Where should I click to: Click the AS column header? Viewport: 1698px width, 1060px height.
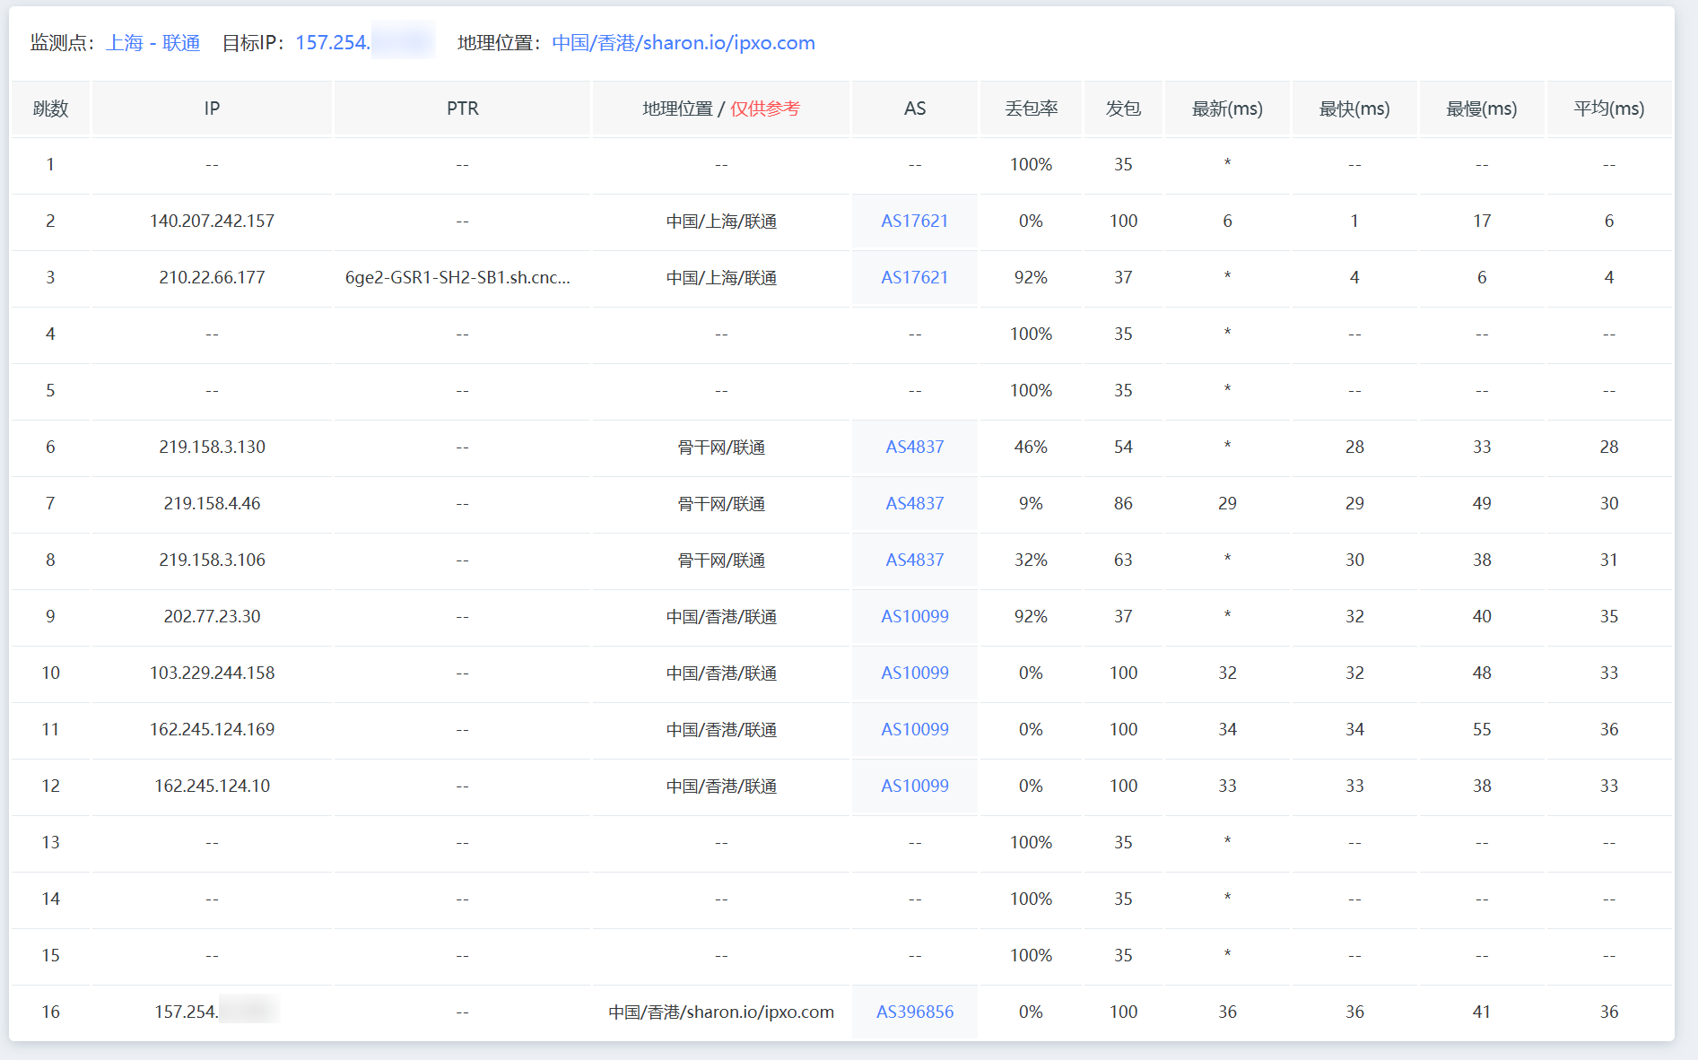[x=914, y=109]
